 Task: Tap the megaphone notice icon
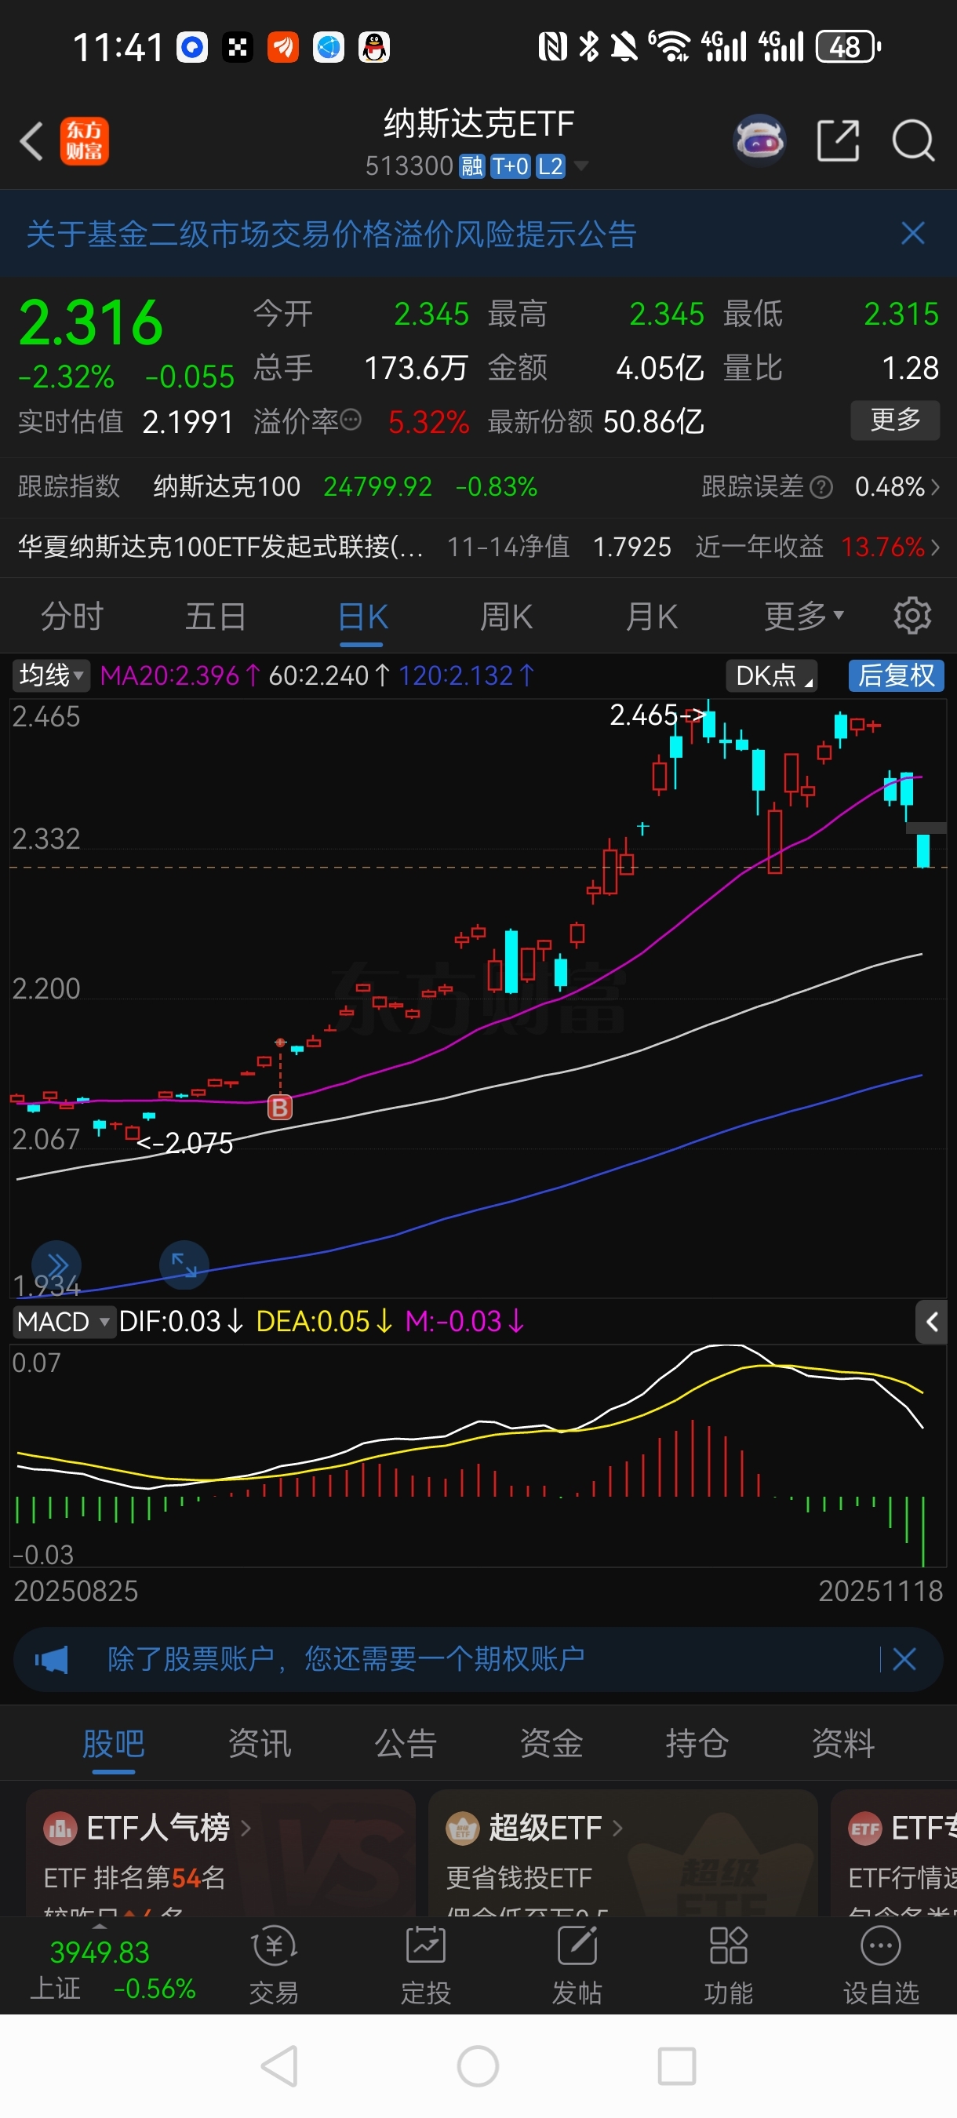[x=51, y=1659]
